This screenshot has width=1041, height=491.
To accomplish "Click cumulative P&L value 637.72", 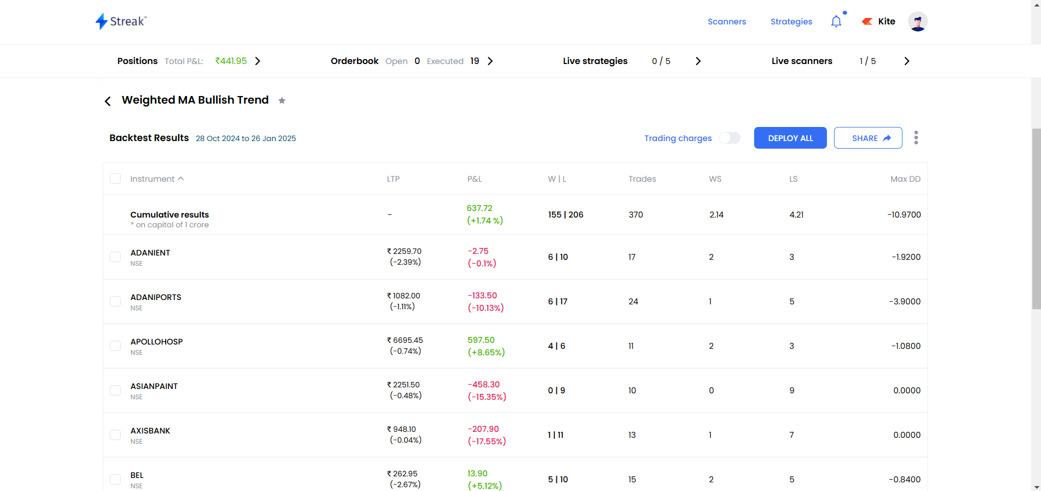I will (479, 208).
